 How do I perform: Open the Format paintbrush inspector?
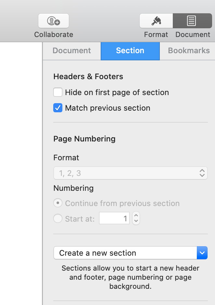(156, 21)
